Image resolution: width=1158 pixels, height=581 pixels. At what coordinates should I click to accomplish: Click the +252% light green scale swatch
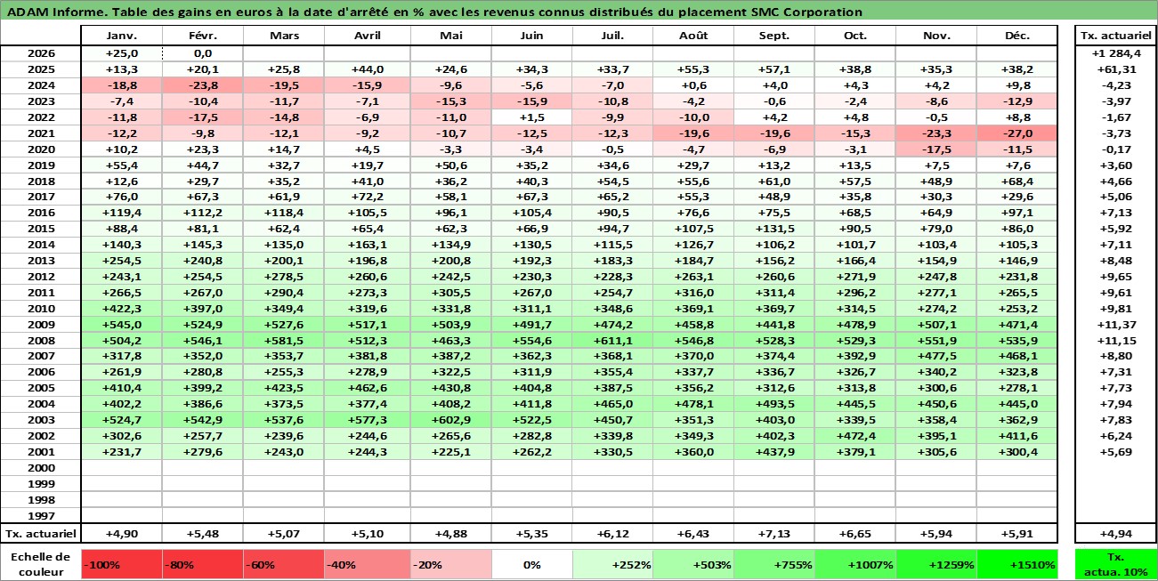click(612, 564)
